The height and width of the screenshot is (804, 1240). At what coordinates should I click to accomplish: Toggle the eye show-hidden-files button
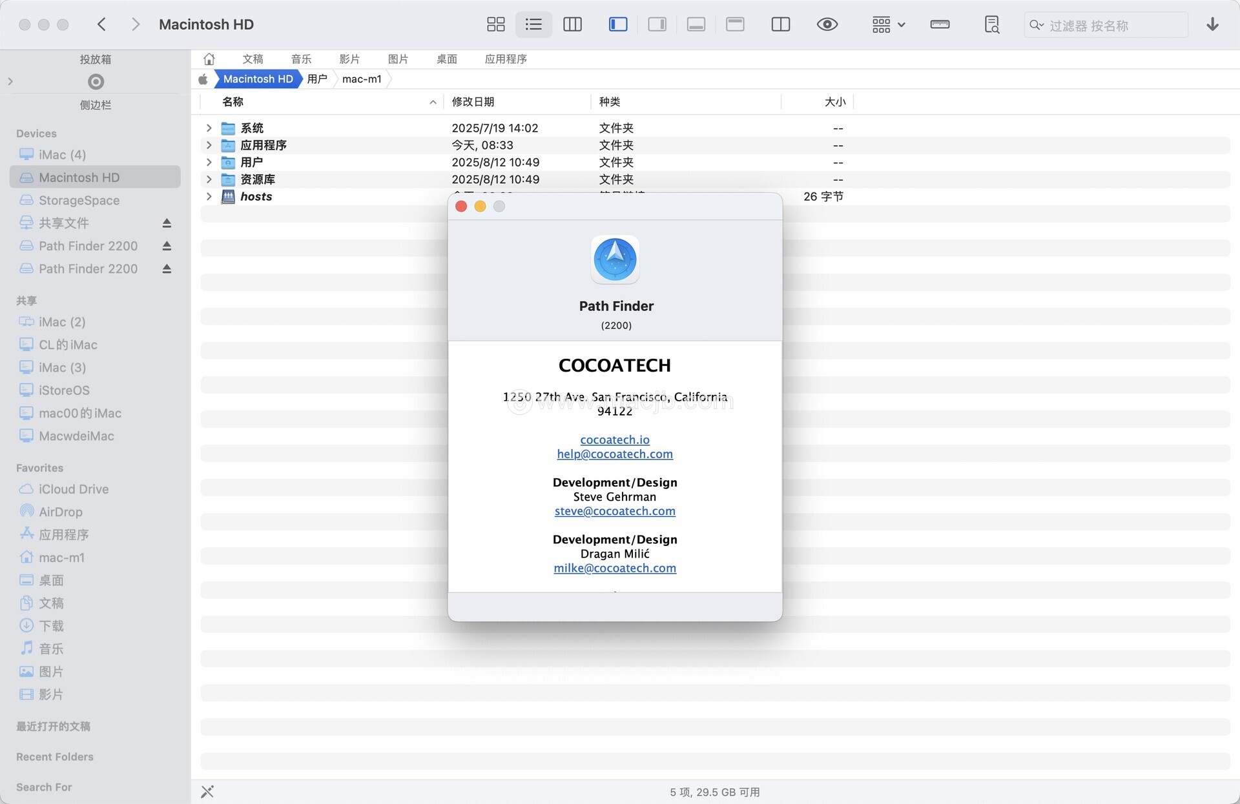tap(827, 25)
